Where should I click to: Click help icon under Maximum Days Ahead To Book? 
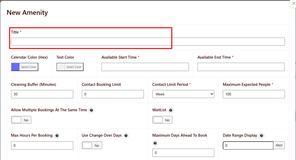[x=155, y=143]
